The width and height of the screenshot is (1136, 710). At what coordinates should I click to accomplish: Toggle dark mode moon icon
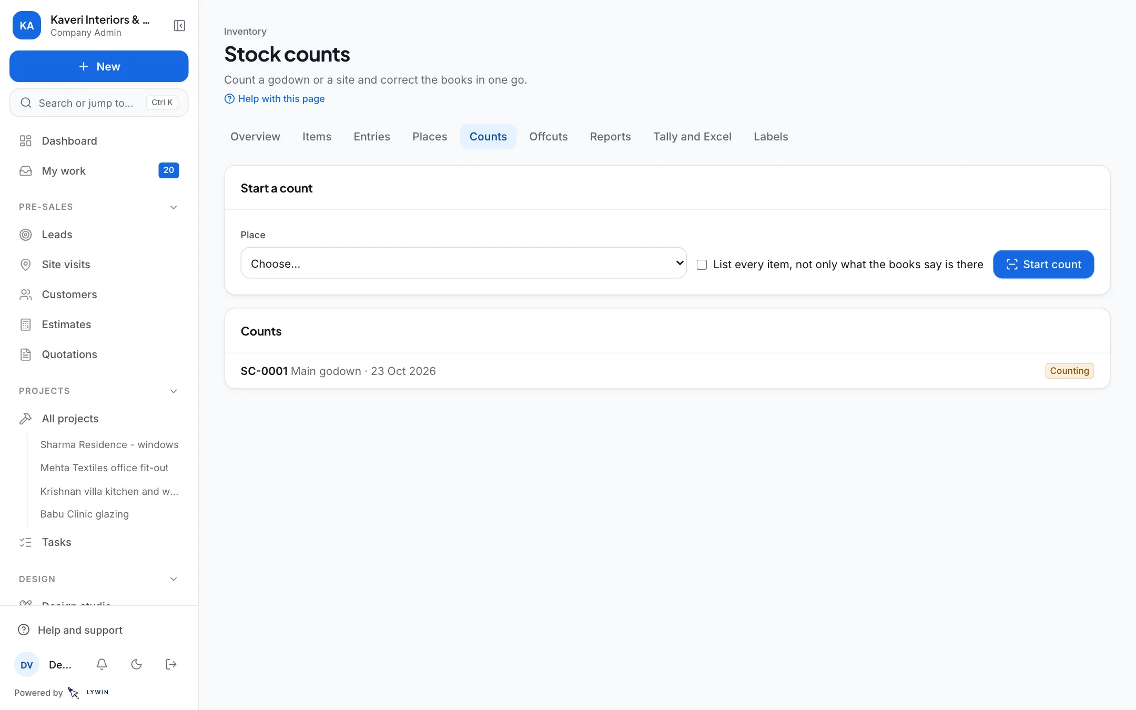(136, 664)
